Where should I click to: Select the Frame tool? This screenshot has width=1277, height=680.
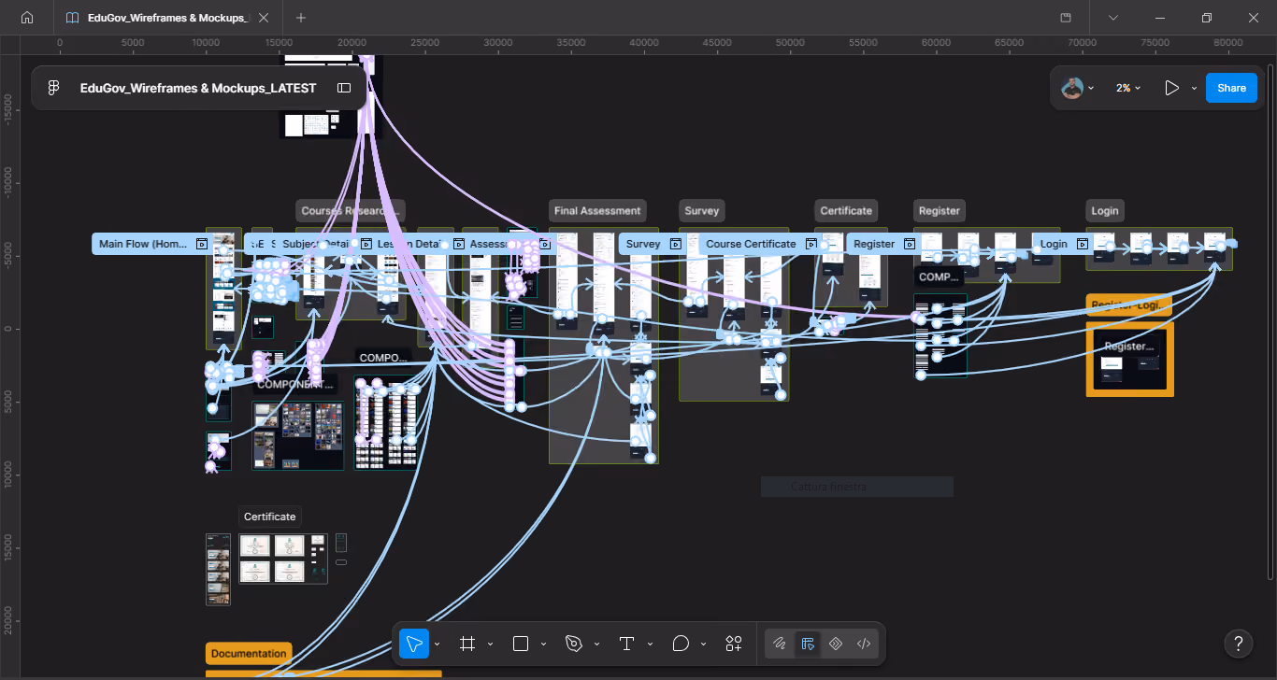(467, 644)
